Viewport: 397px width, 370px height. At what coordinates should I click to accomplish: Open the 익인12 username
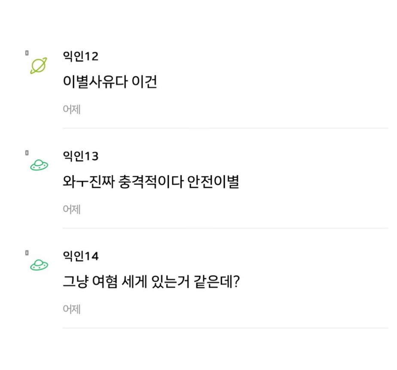coord(81,56)
